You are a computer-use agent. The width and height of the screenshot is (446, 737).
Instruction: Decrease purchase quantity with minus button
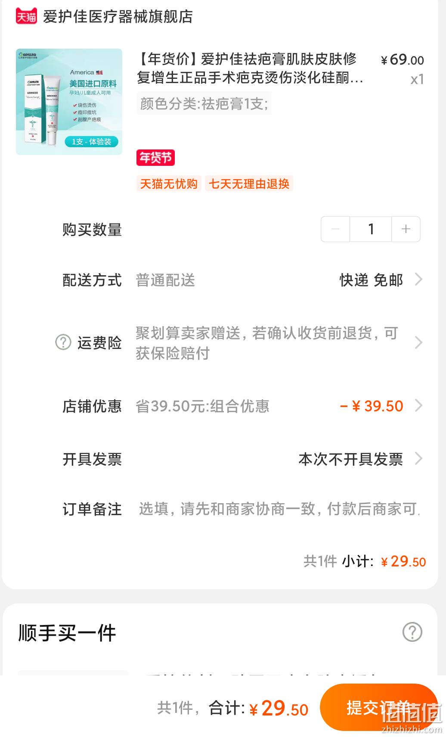click(x=335, y=229)
